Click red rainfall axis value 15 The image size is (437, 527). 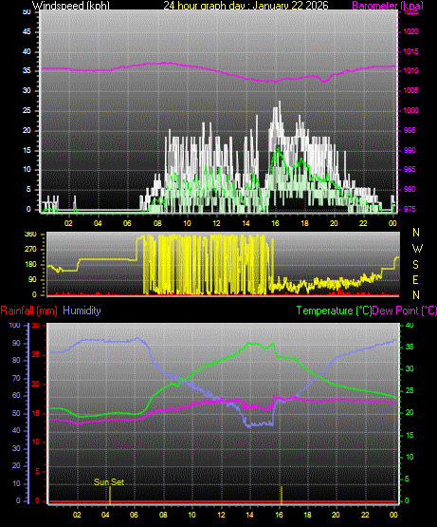click(36, 413)
